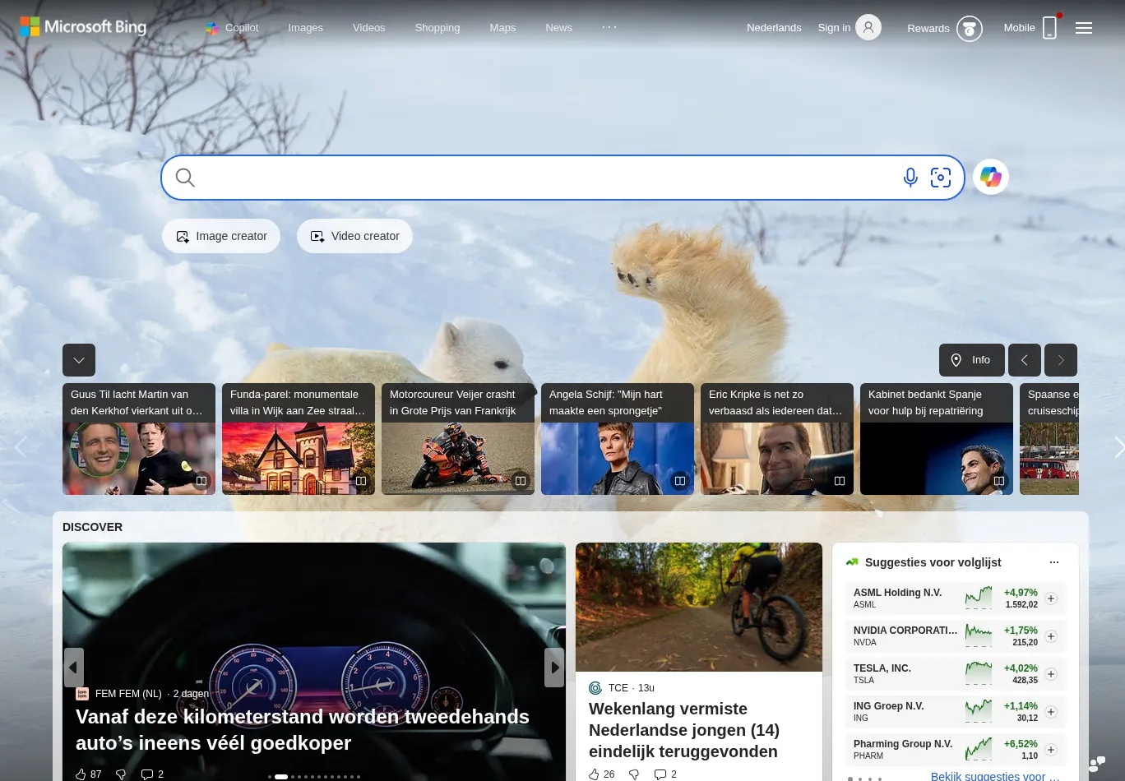The width and height of the screenshot is (1125, 781).
Task: Open Guus Til lacht Martin news card
Action: [139, 439]
